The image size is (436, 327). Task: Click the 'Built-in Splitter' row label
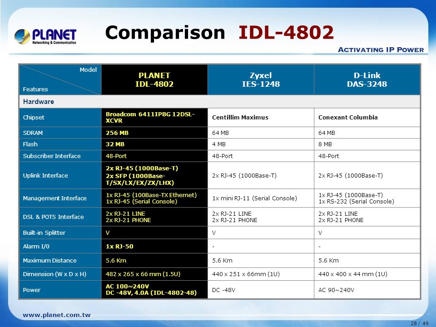coord(44,233)
